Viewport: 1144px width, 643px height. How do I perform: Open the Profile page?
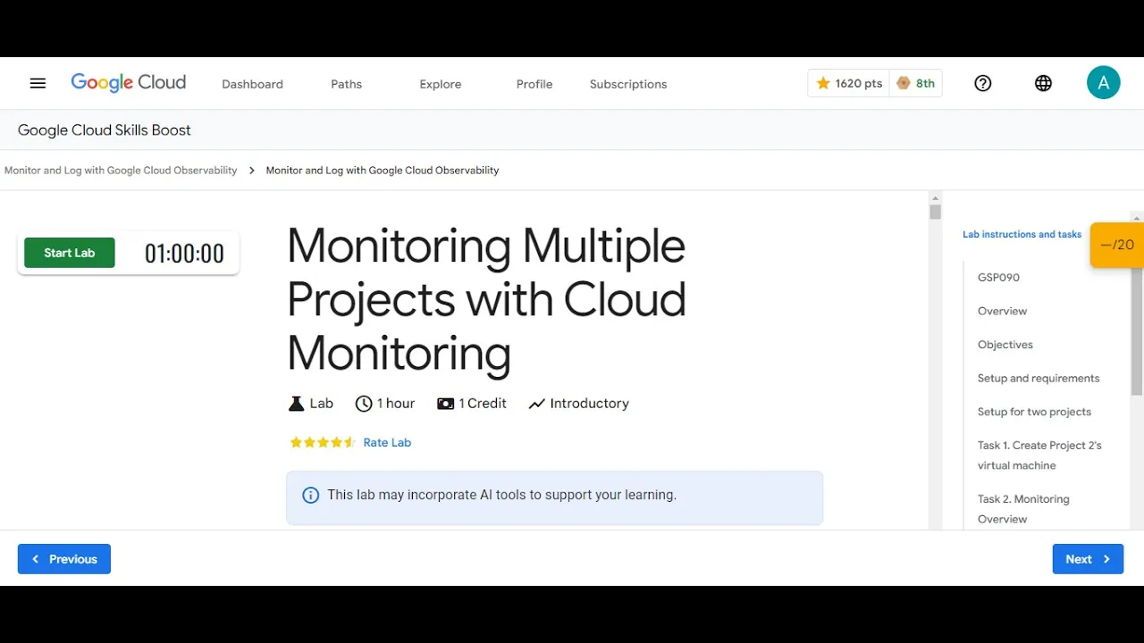tap(534, 84)
